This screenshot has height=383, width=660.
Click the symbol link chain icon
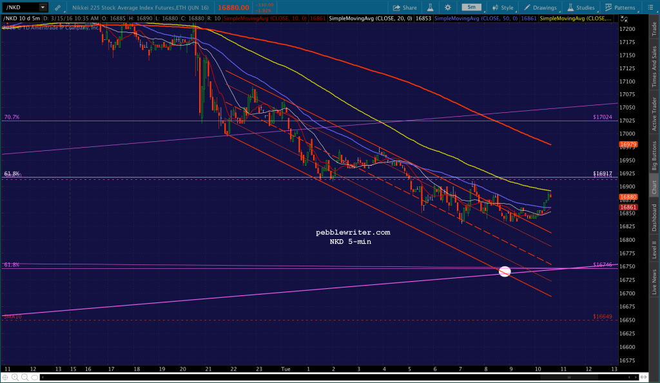tap(57, 8)
